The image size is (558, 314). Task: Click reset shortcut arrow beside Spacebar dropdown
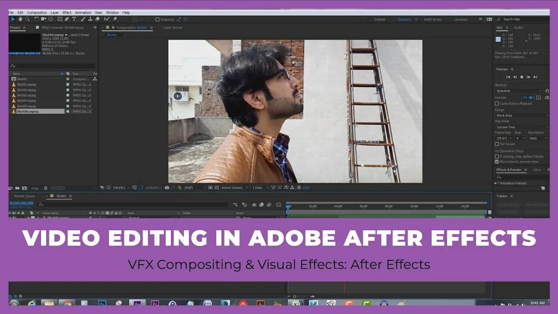click(x=547, y=91)
